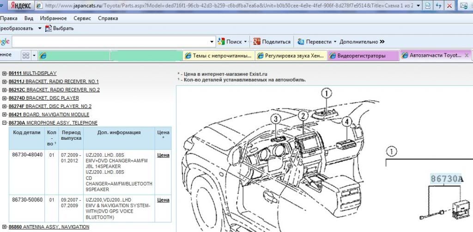
Task: Open the 86421 BOARD, NAVIGATION MODULE link
Action: [49, 114]
